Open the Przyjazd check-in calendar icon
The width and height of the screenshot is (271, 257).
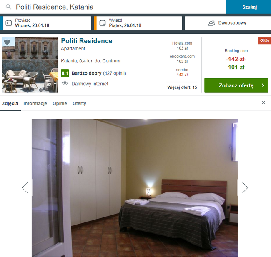pyautogui.click(x=9, y=23)
